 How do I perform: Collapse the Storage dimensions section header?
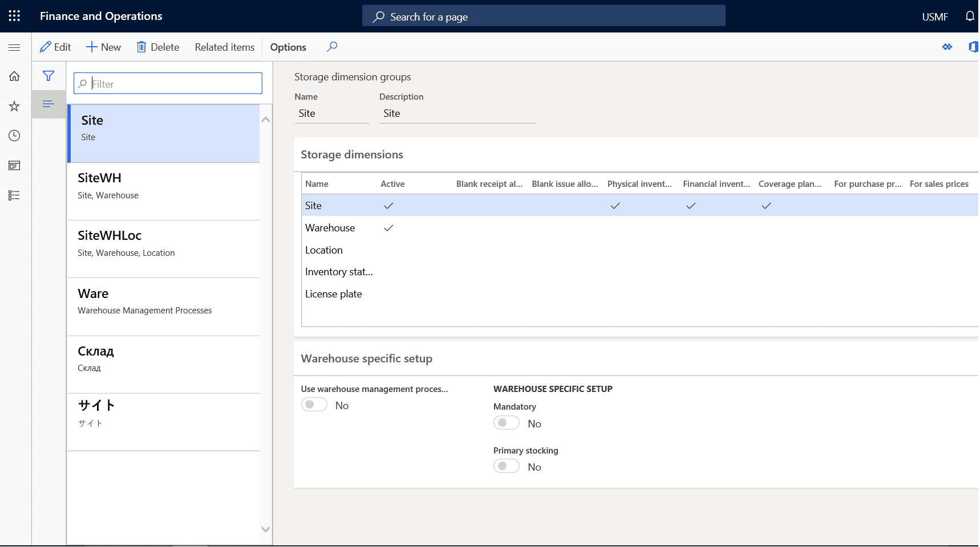[x=352, y=154]
